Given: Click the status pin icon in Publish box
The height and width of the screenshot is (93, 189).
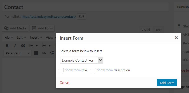Looking at the screenshot, I should tap(179, 26).
